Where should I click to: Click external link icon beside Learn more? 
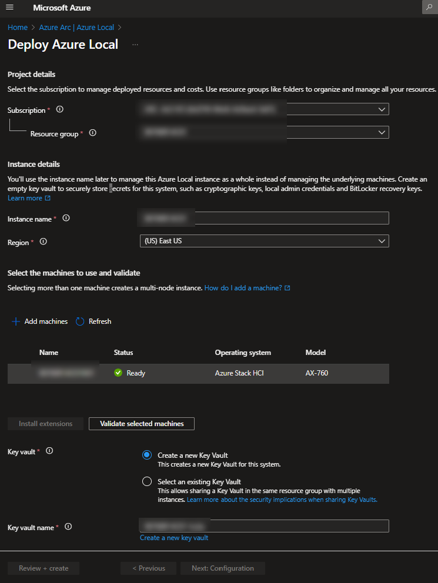point(48,198)
